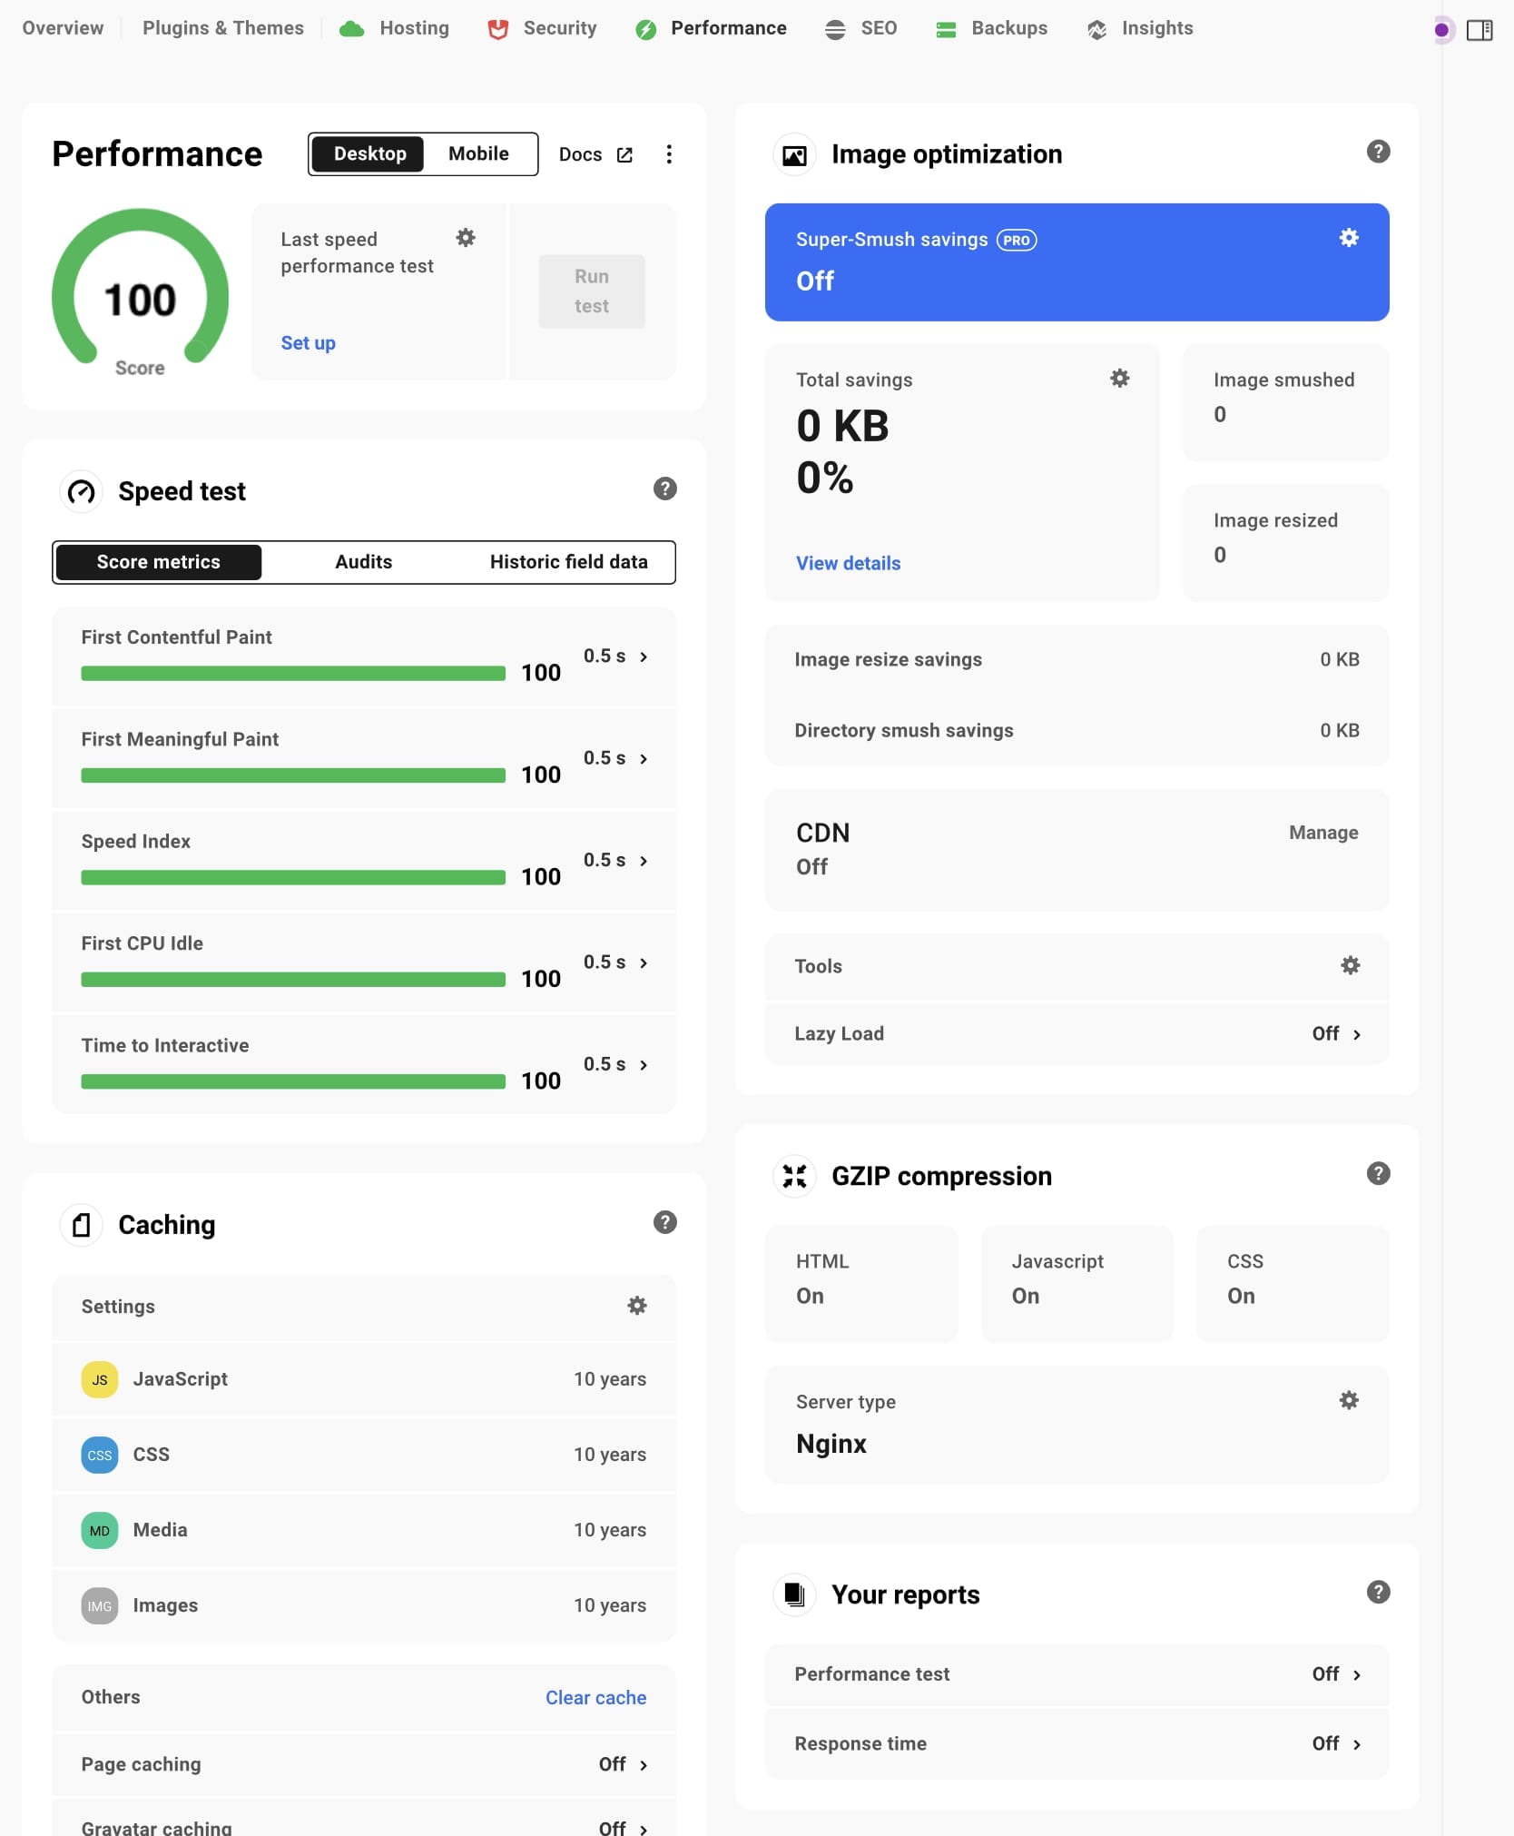
Task: Click the purple status dot icon
Action: [1441, 30]
